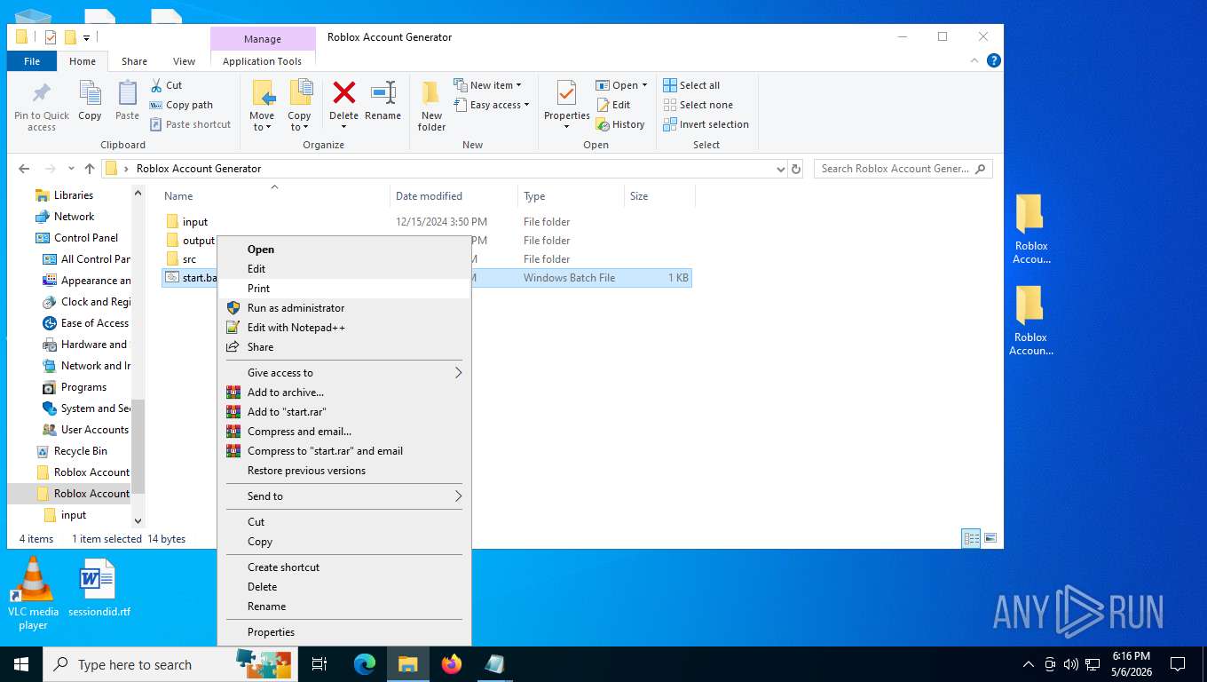
Task: Click the Task View taskbar icon
Action: pyautogui.click(x=319, y=664)
